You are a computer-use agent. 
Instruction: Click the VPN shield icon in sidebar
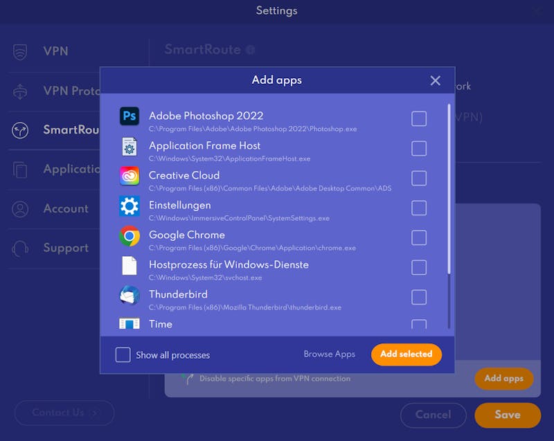pyautogui.click(x=20, y=52)
